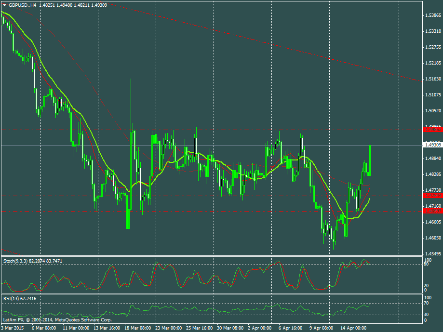This screenshot has width=443, height=332.
Task: Click the 1.51630 mark on price axis
Action: tap(433, 79)
